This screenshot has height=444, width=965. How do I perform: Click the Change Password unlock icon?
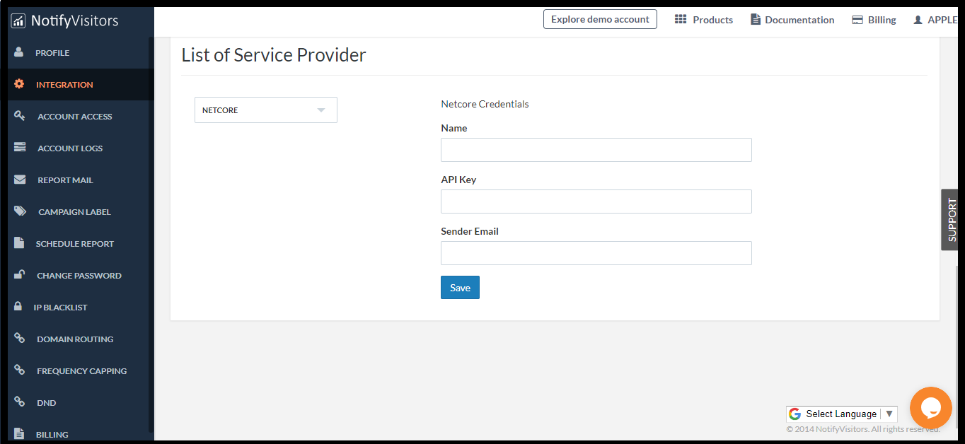click(20, 275)
